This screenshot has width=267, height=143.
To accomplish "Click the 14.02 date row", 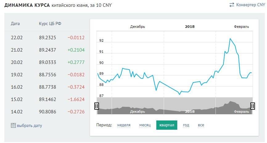I will coord(17,112).
